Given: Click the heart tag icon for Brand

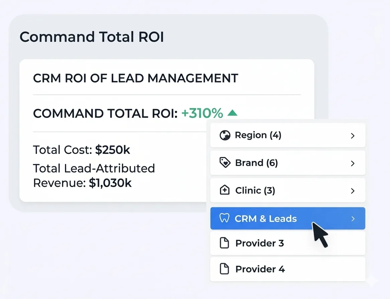Looking at the screenshot, I should pyautogui.click(x=225, y=163).
